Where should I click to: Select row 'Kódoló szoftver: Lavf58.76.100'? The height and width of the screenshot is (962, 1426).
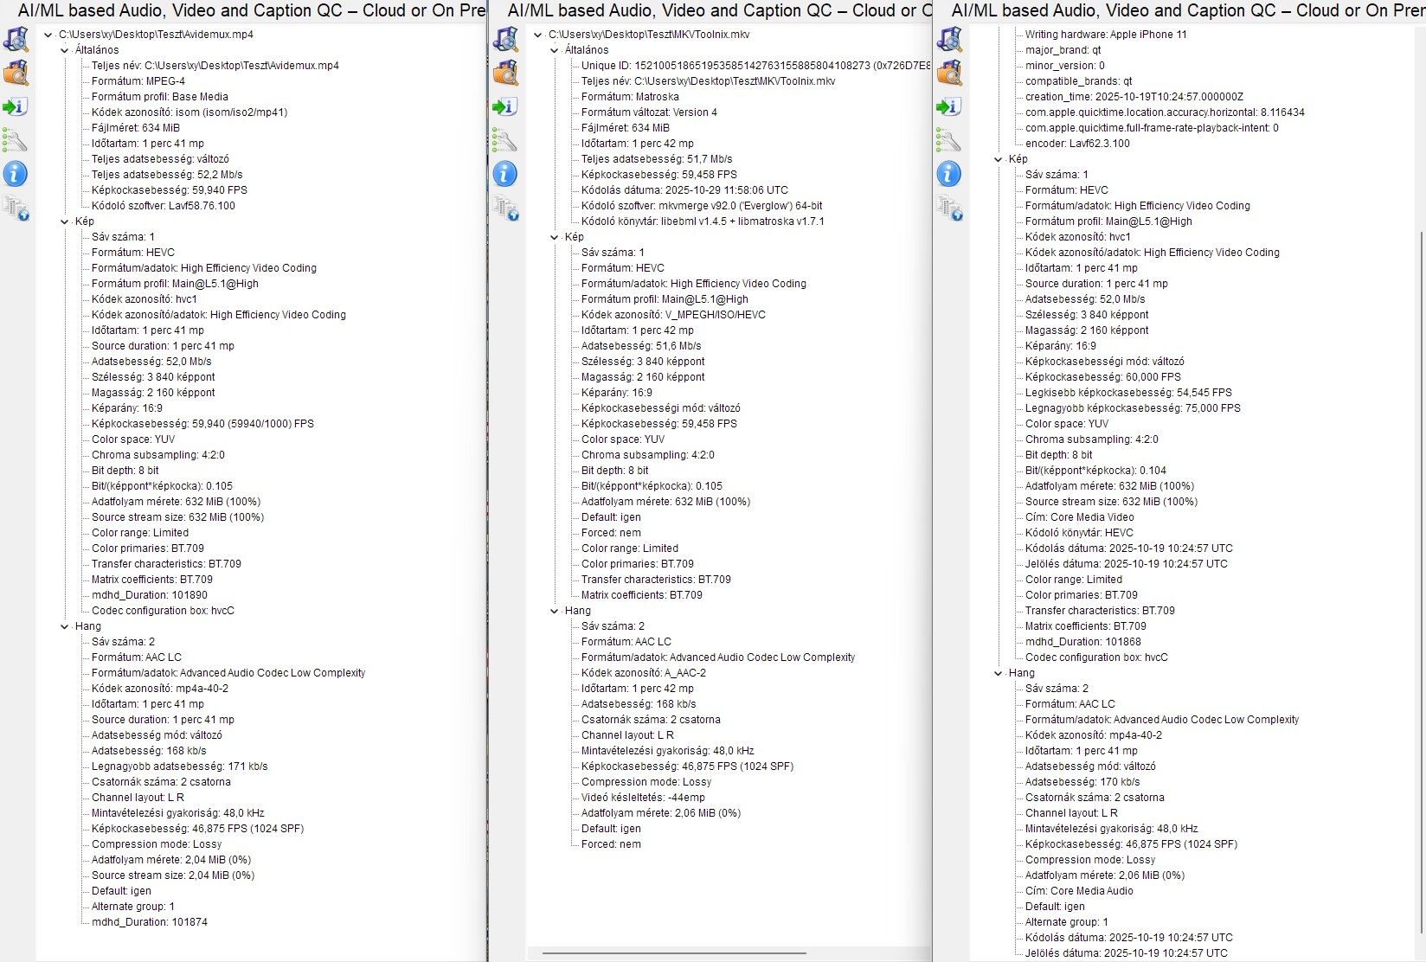(x=164, y=206)
